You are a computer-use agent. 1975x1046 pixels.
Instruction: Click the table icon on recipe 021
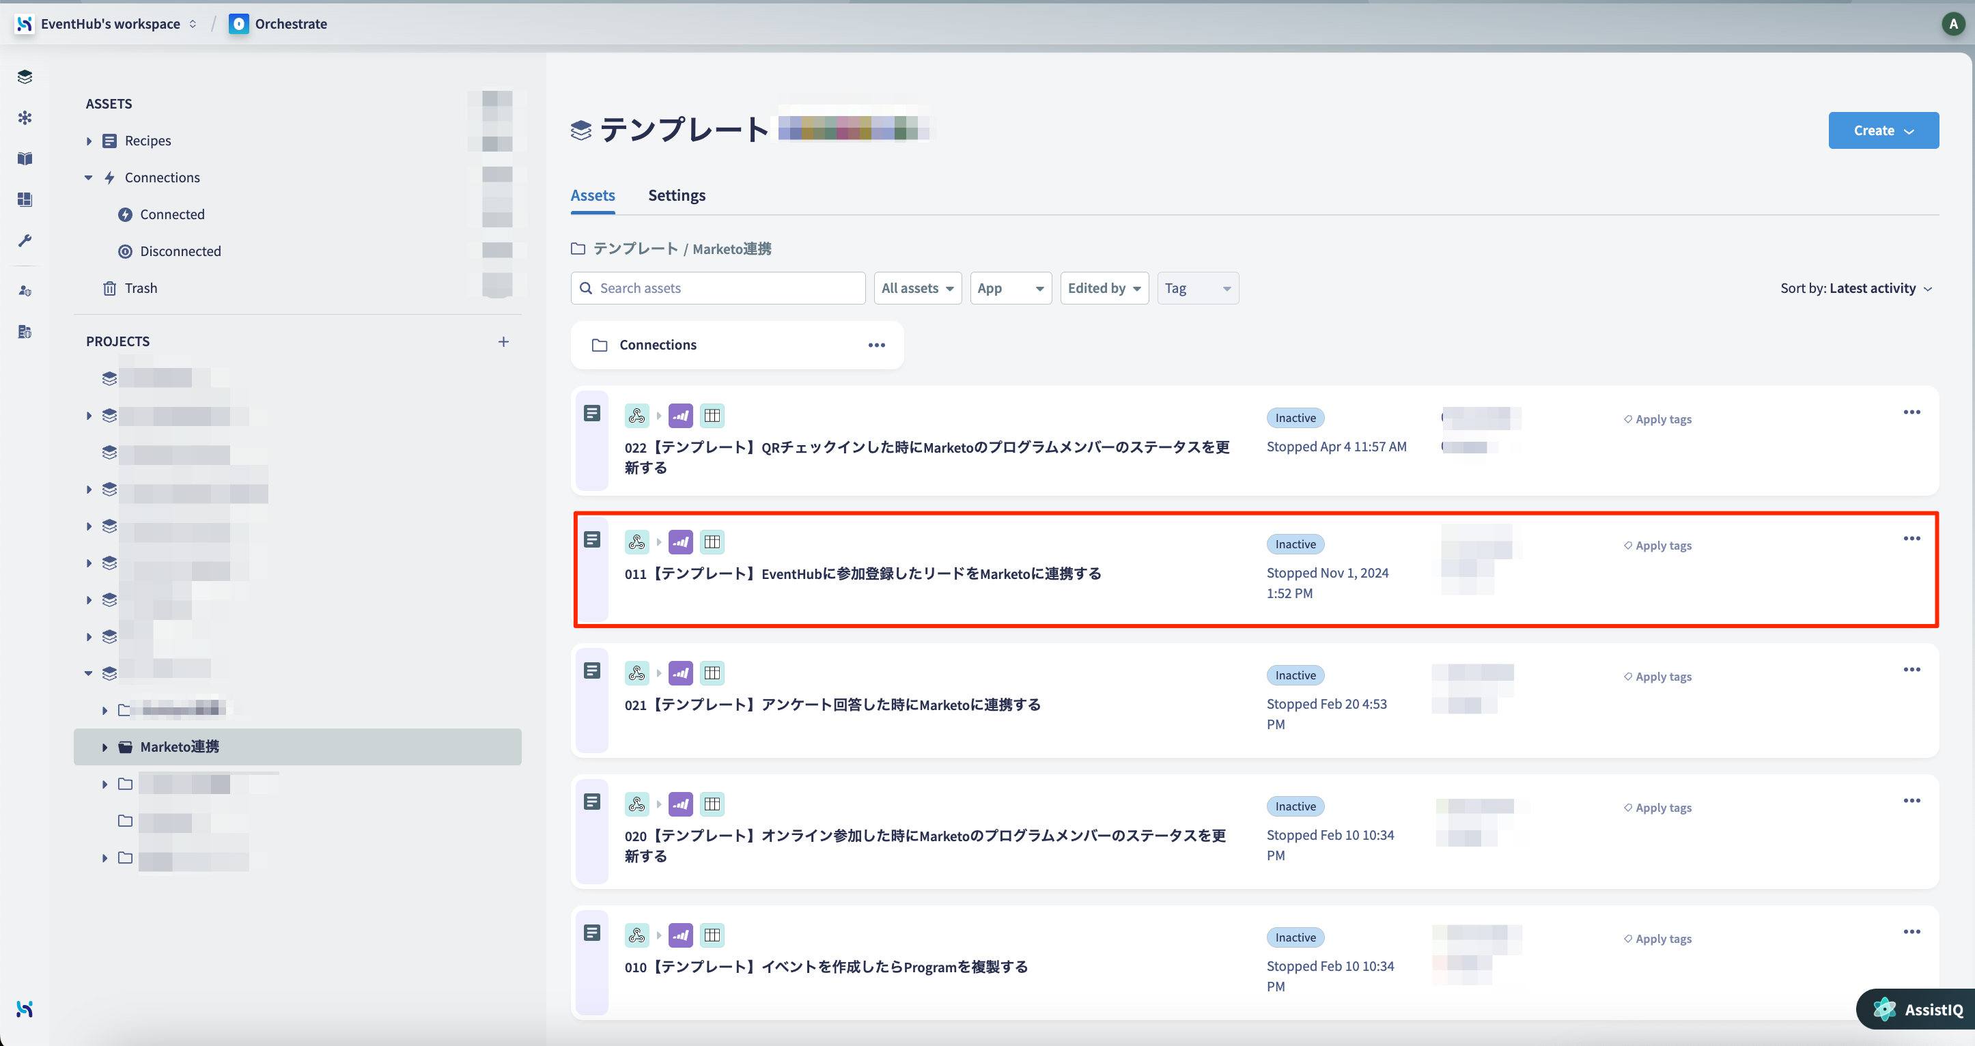(x=712, y=673)
